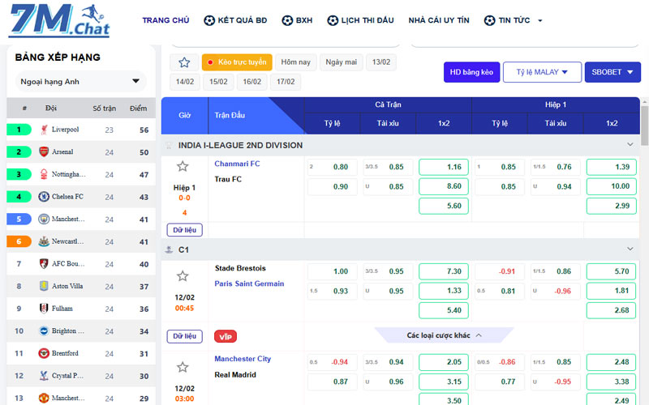Star the Stade Brestois vs PSG match
The width and height of the screenshot is (649, 405).
[x=183, y=276]
